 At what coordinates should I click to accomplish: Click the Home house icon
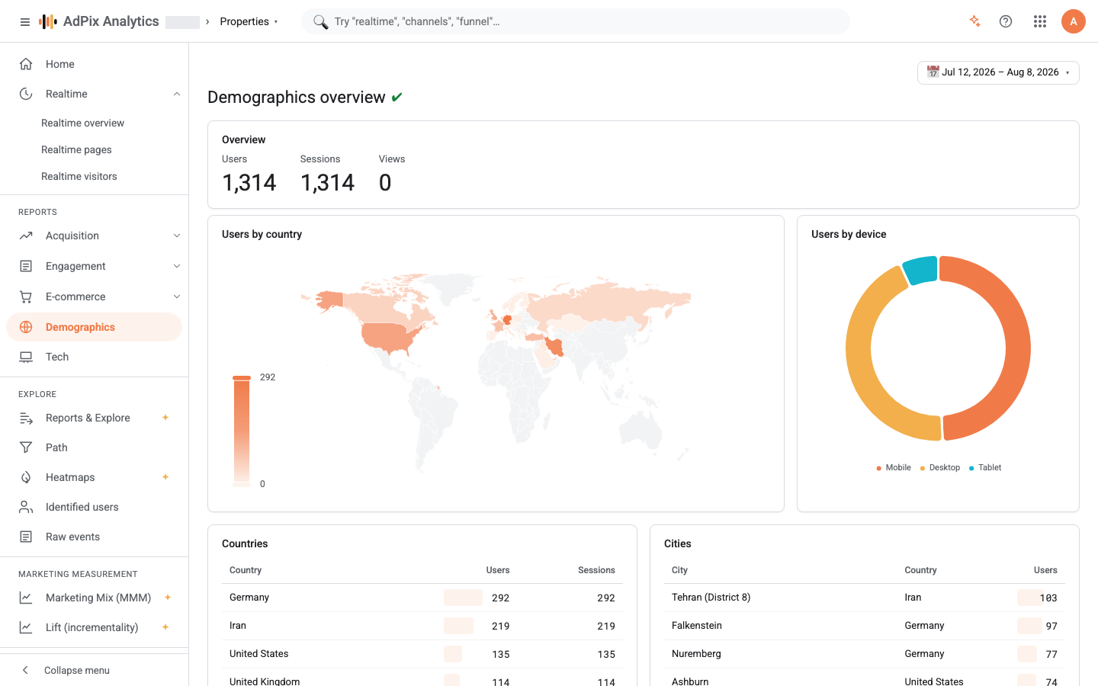pos(26,64)
